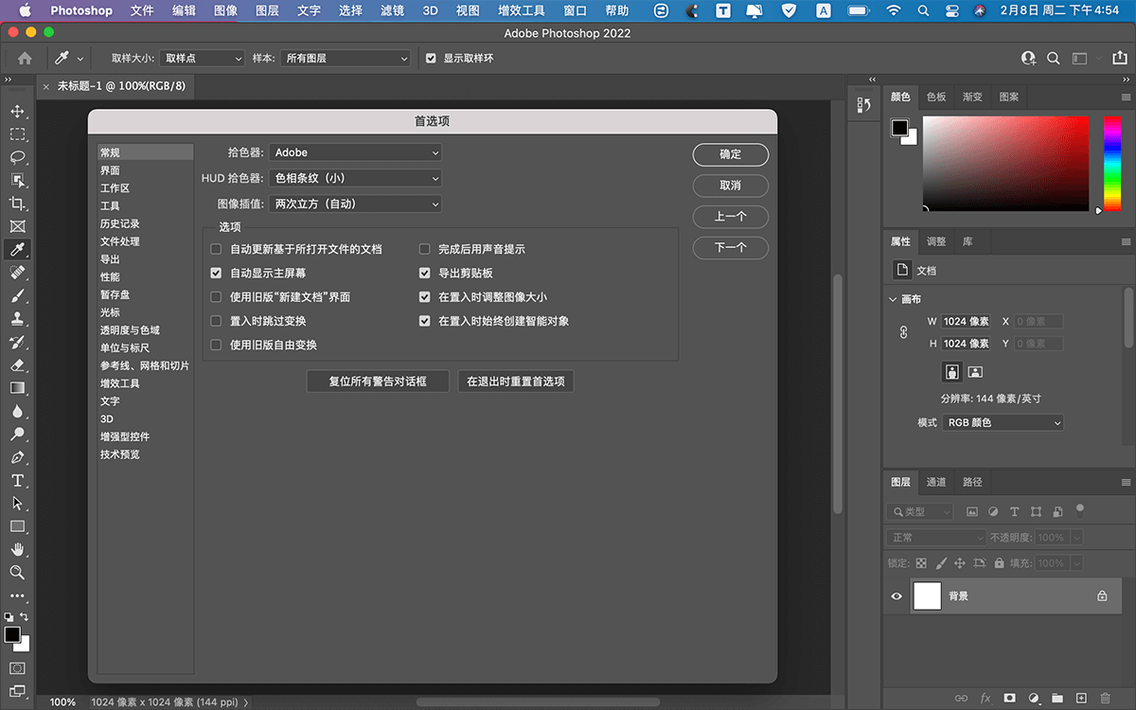
Task: Uncheck 导出剪贴板 checkbox
Action: (425, 273)
